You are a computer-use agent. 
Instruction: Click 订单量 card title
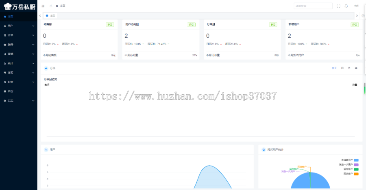point(211,24)
